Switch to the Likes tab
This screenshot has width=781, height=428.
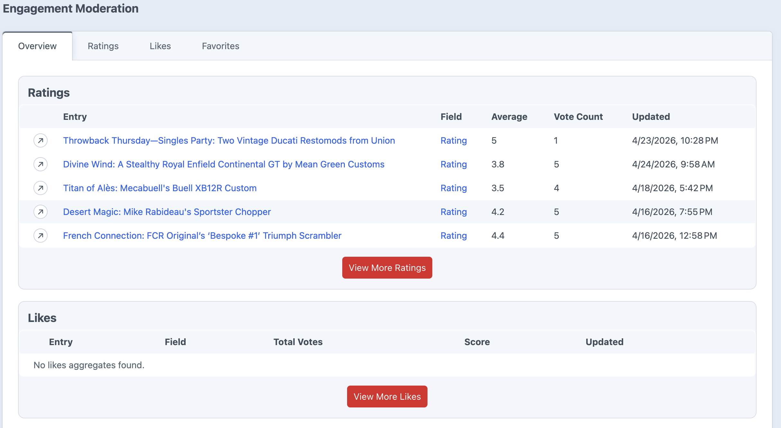pos(160,46)
